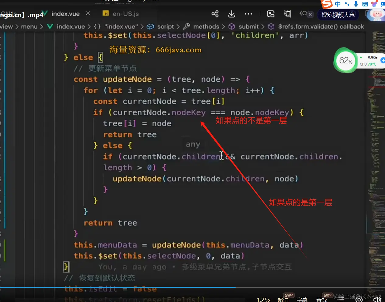Open the view breadcrumb segment
Viewport: 385px width, 302px height.
click(6, 27)
